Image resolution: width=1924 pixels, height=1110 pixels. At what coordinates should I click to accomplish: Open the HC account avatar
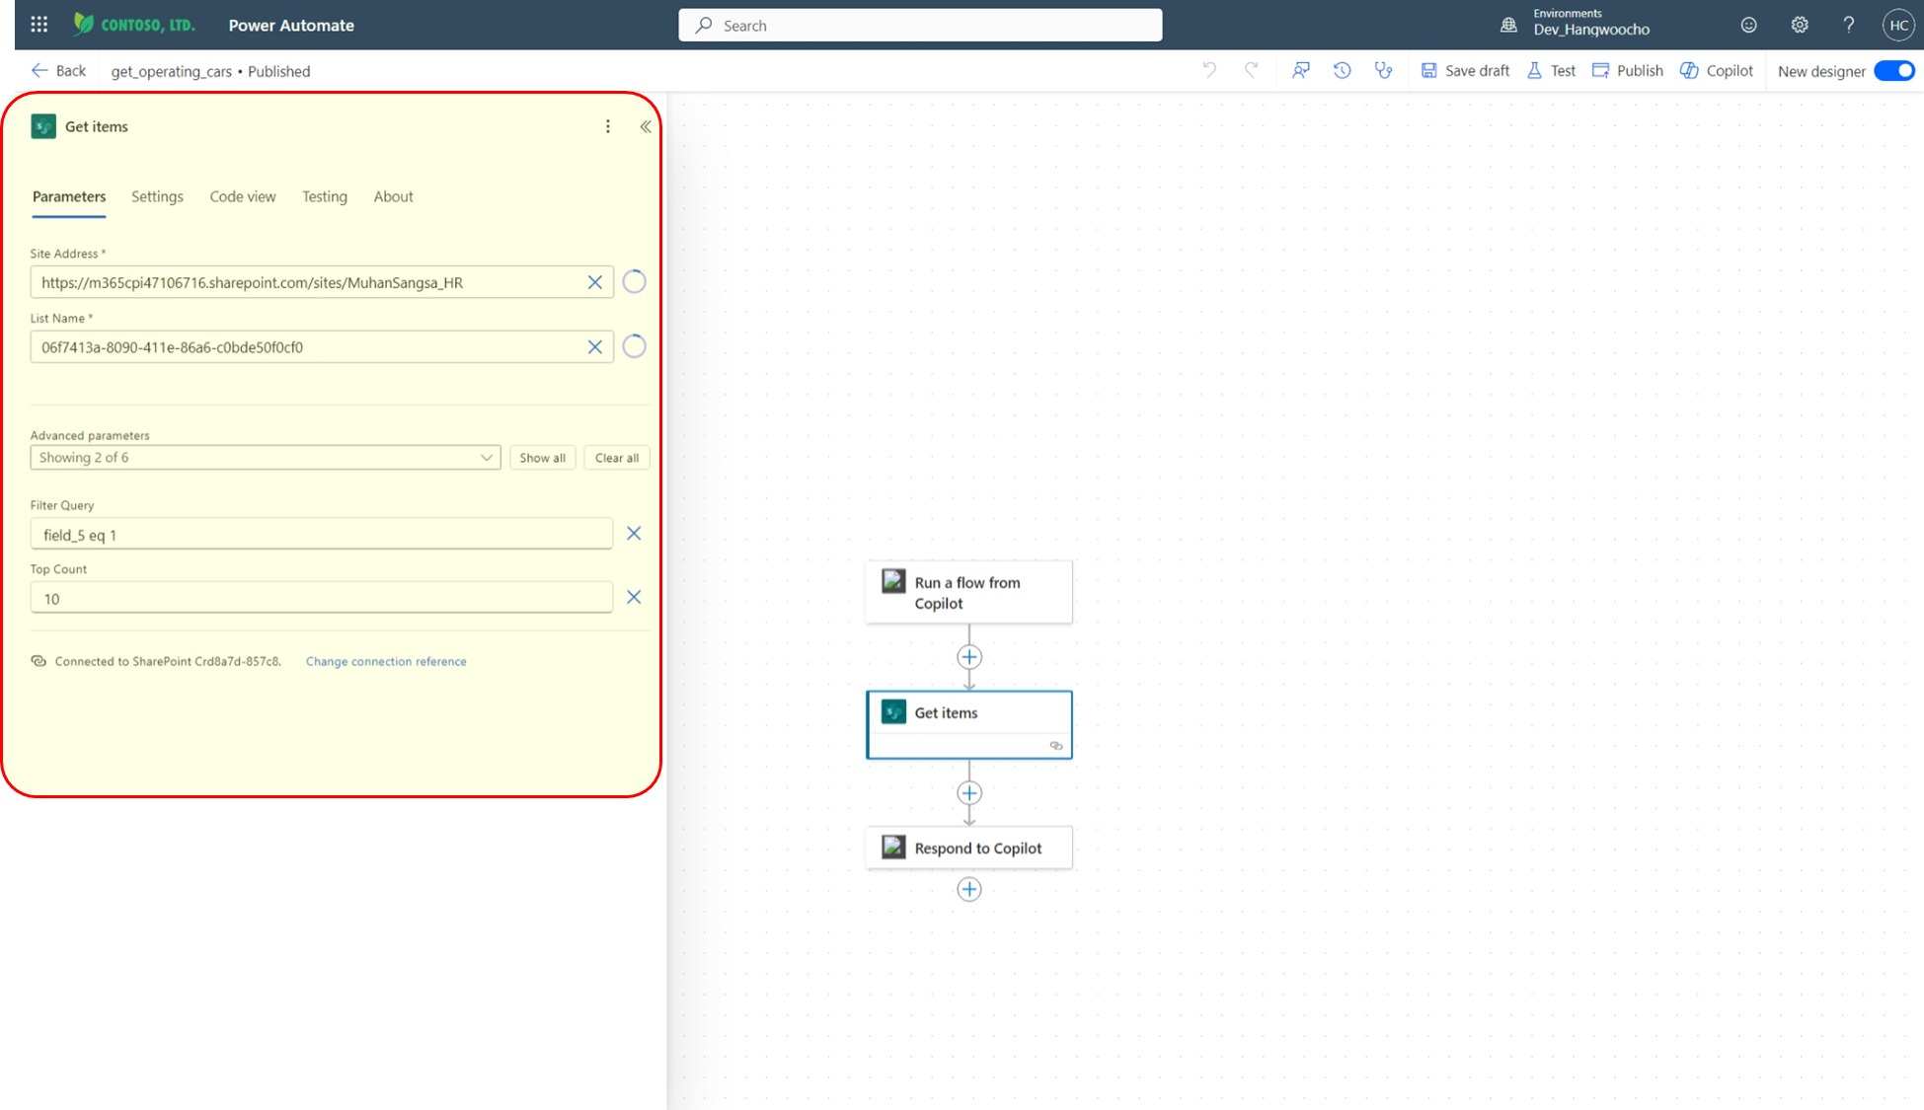pos(1898,26)
